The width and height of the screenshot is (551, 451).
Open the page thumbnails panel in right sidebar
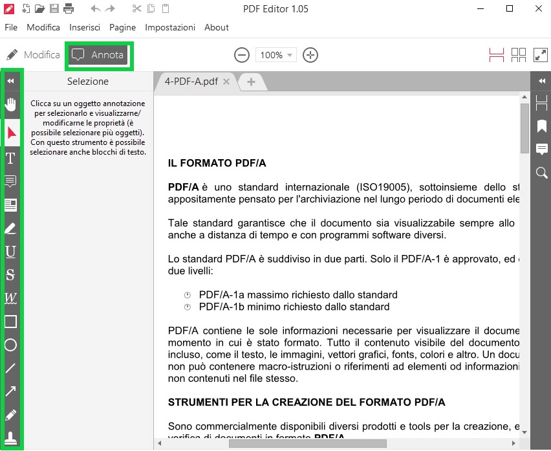coord(541,103)
